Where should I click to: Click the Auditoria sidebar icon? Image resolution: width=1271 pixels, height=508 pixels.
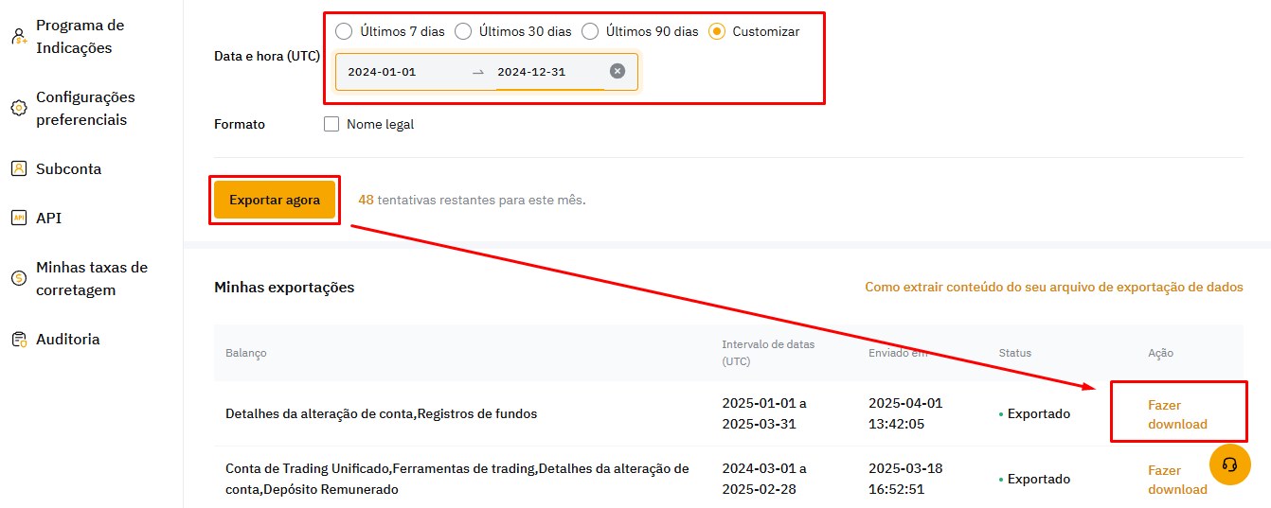pyautogui.click(x=18, y=339)
